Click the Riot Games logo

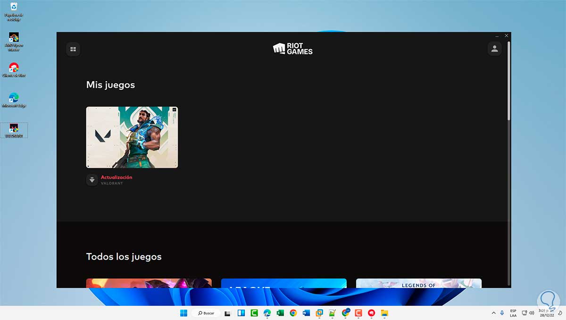(x=293, y=49)
